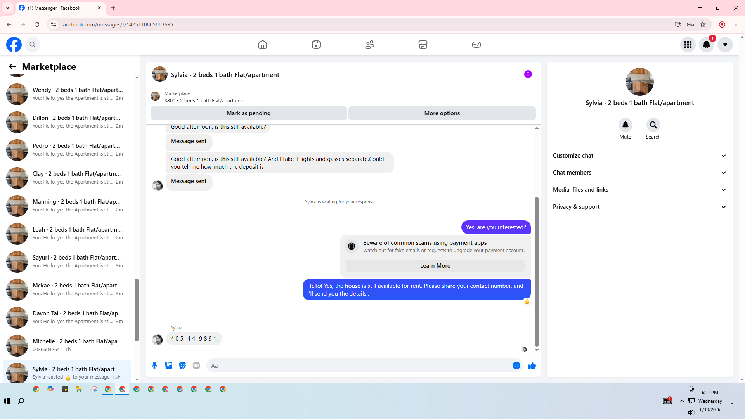The height and width of the screenshot is (419, 745).
Task: Open the Michelle conversation
Action: (67, 345)
